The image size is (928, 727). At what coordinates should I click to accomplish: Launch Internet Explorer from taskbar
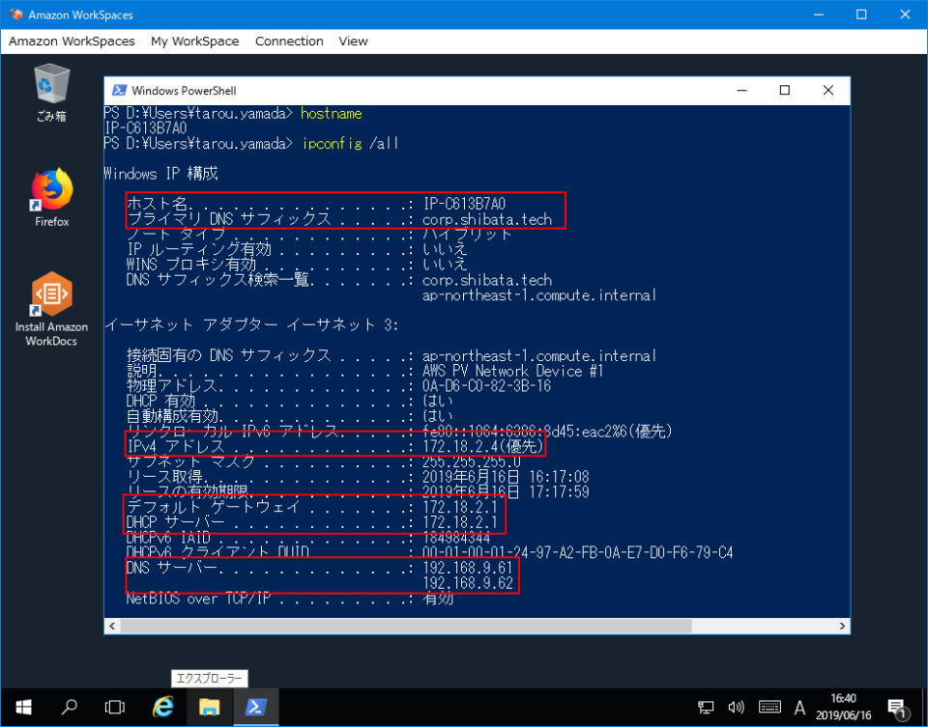[163, 708]
